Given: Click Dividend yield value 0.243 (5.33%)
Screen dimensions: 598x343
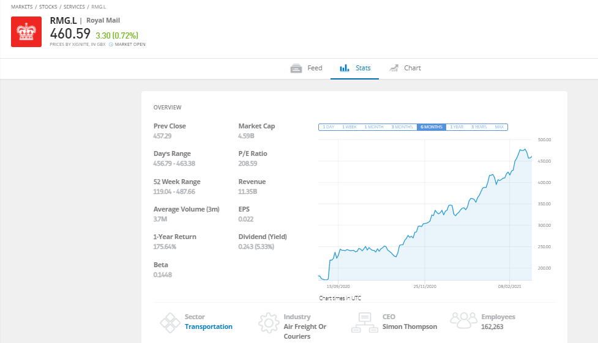Looking at the screenshot, I should (256, 246).
